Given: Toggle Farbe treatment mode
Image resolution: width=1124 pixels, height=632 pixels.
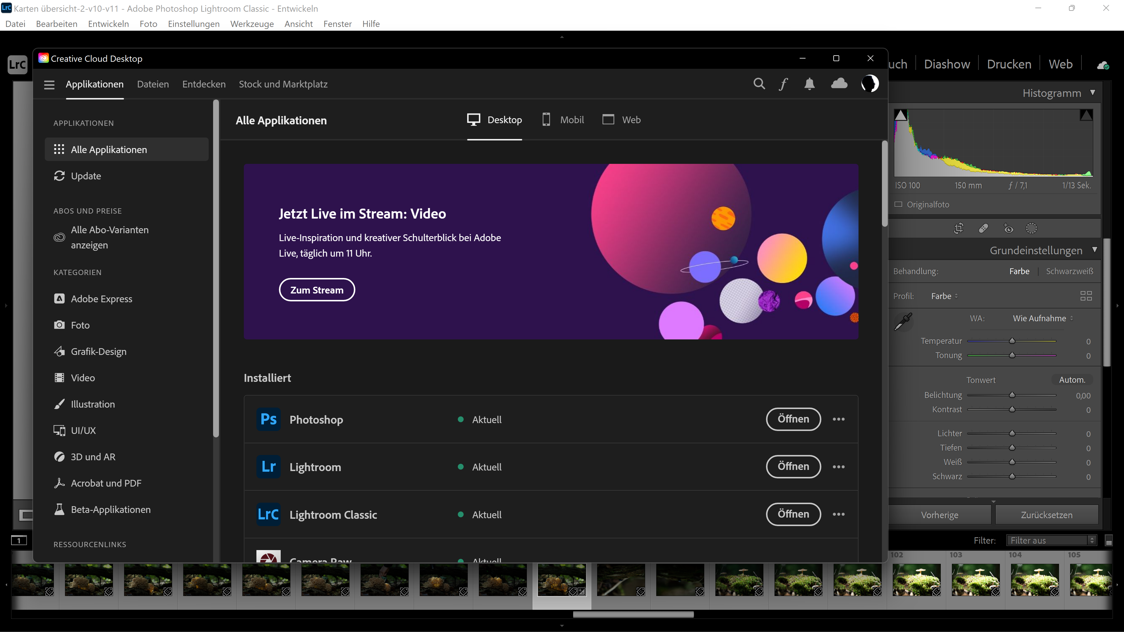Looking at the screenshot, I should pos(1020,271).
